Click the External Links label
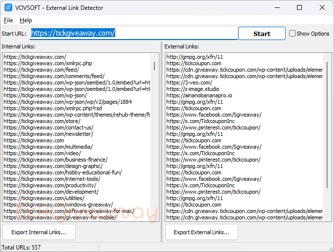The height and width of the screenshot is (252, 334). click(182, 46)
